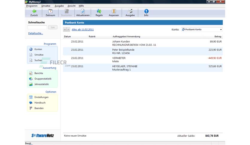Click the 'Alles ab 11.02.2011' link

tap(83, 30)
